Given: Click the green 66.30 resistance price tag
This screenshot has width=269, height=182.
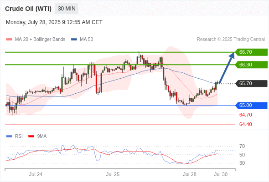Looking at the screenshot, I should click(251, 65).
